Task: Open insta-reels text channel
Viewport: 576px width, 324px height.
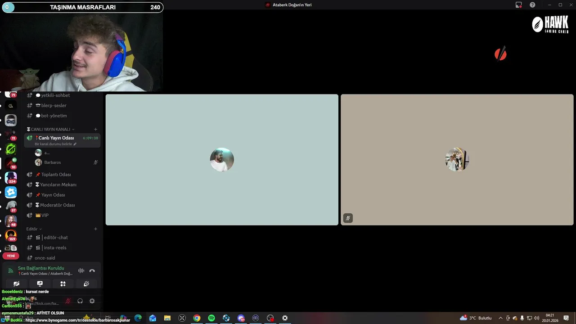Action: tap(62, 247)
